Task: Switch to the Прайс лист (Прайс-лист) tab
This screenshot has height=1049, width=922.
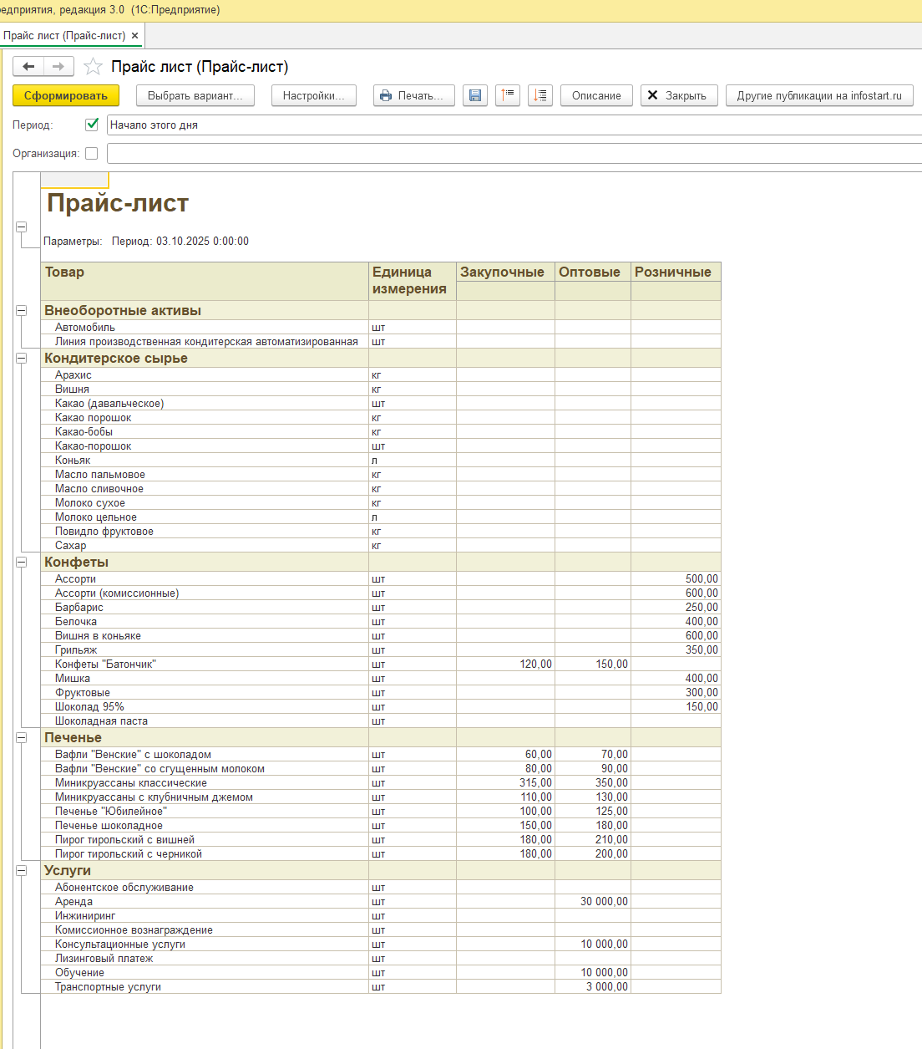Action: click(x=64, y=36)
